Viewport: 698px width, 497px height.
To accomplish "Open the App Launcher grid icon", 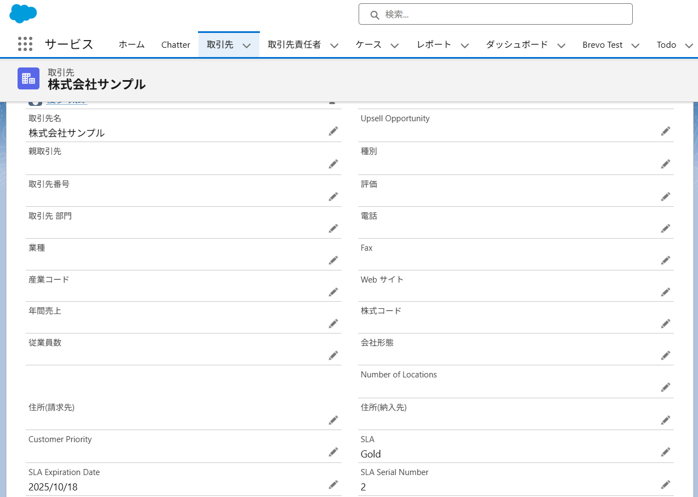I will click(25, 44).
